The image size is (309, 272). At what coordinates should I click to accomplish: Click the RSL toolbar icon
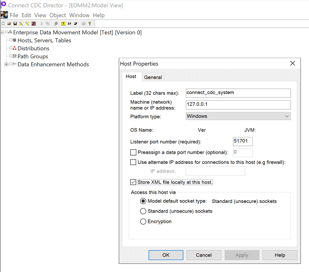coord(21,24)
